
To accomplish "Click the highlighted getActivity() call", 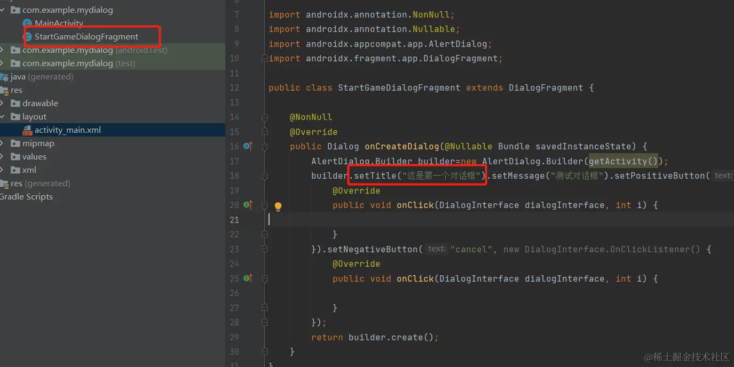I will click(x=623, y=161).
